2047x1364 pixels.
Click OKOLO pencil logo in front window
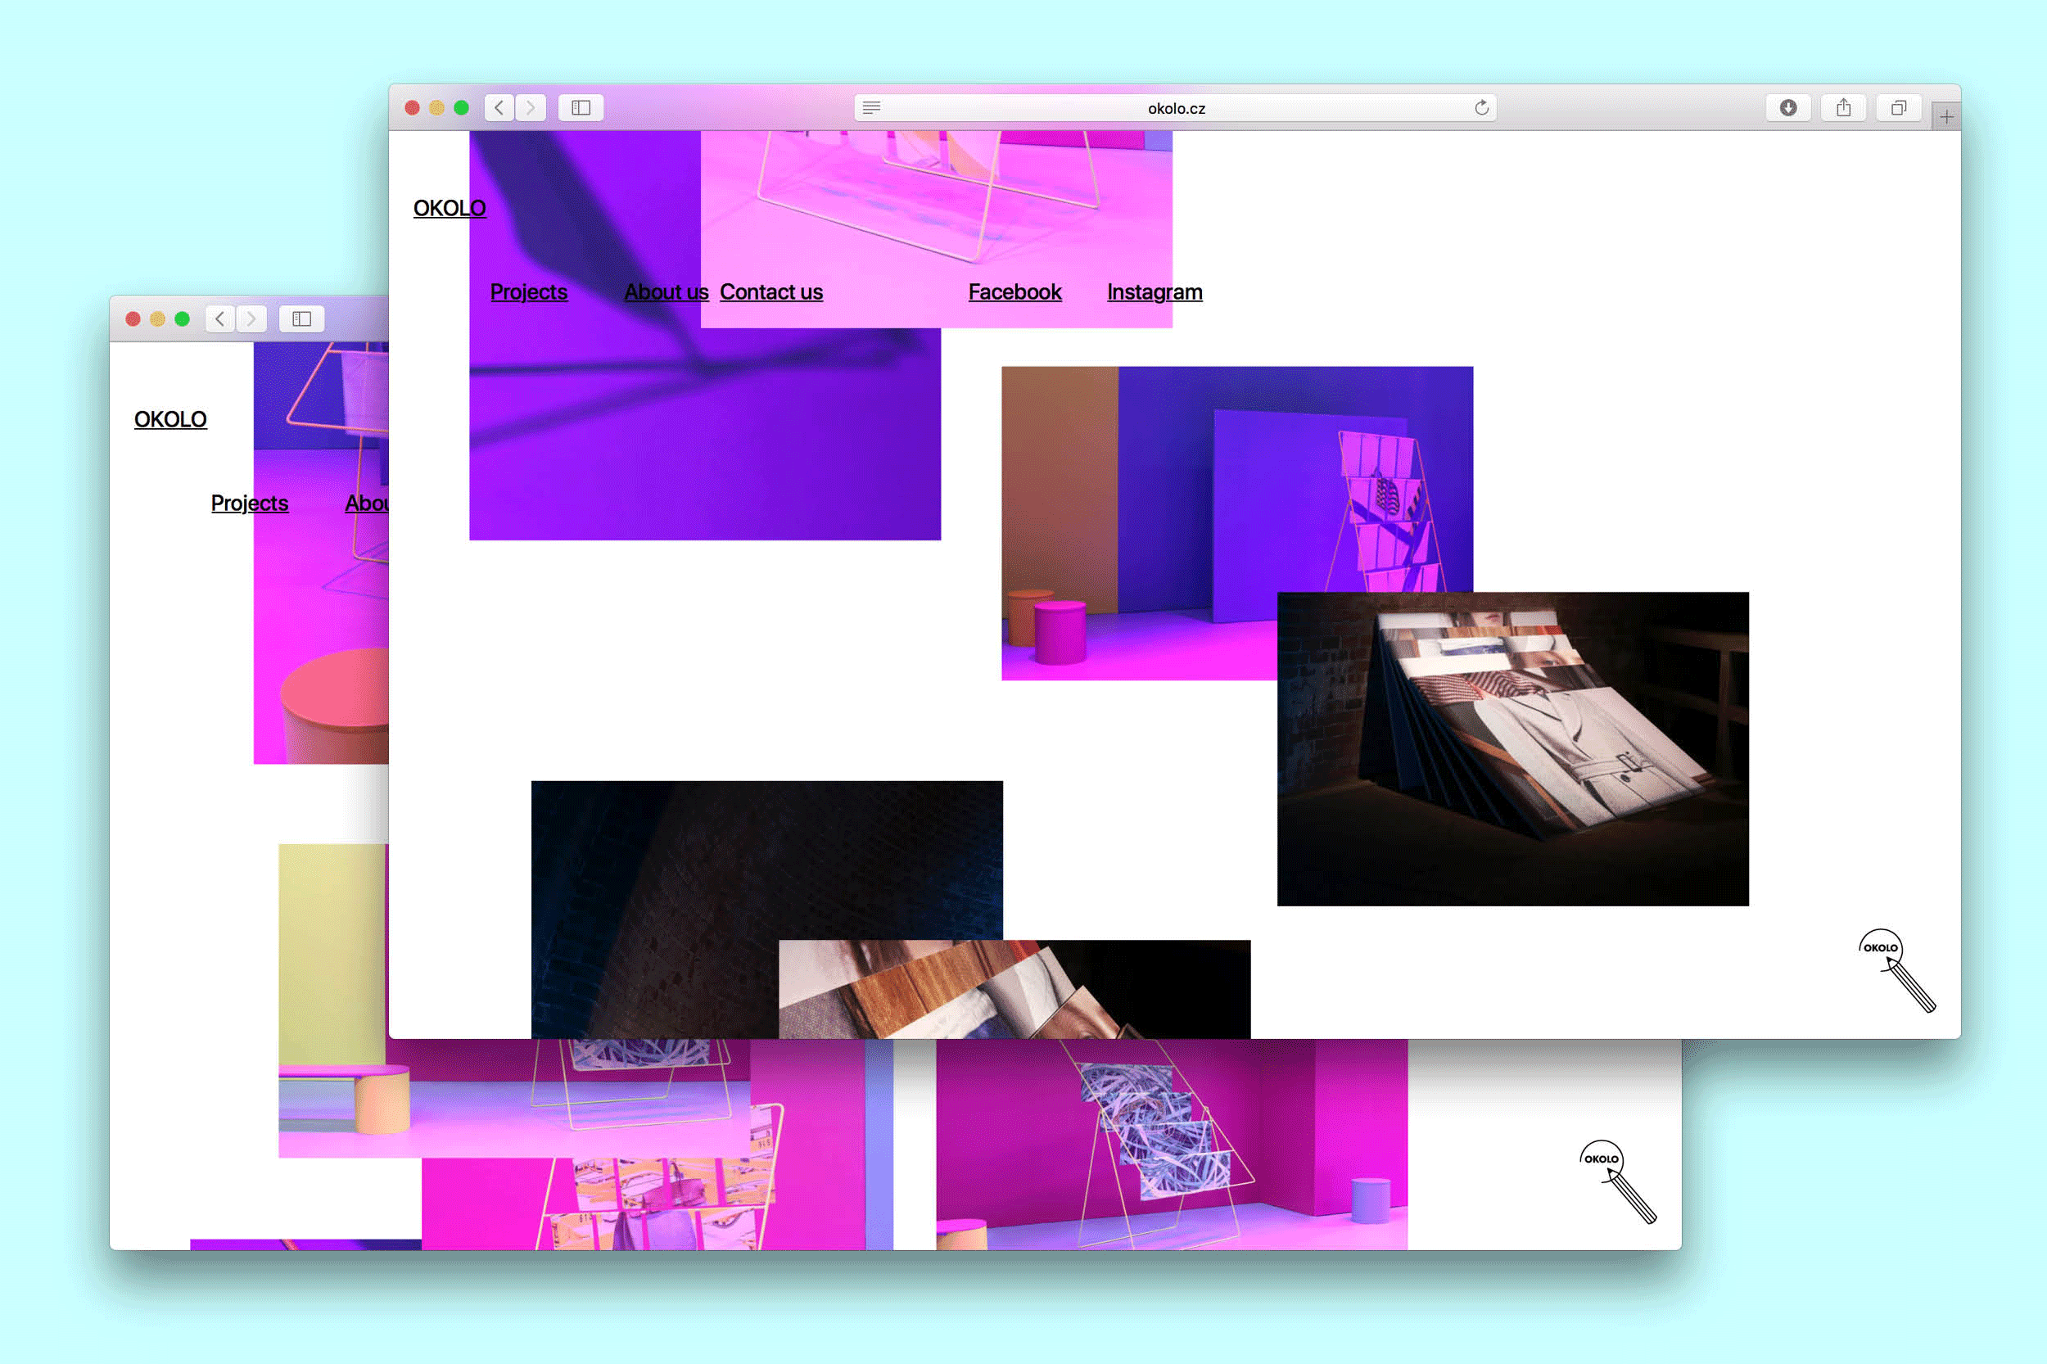pos(1896,971)
